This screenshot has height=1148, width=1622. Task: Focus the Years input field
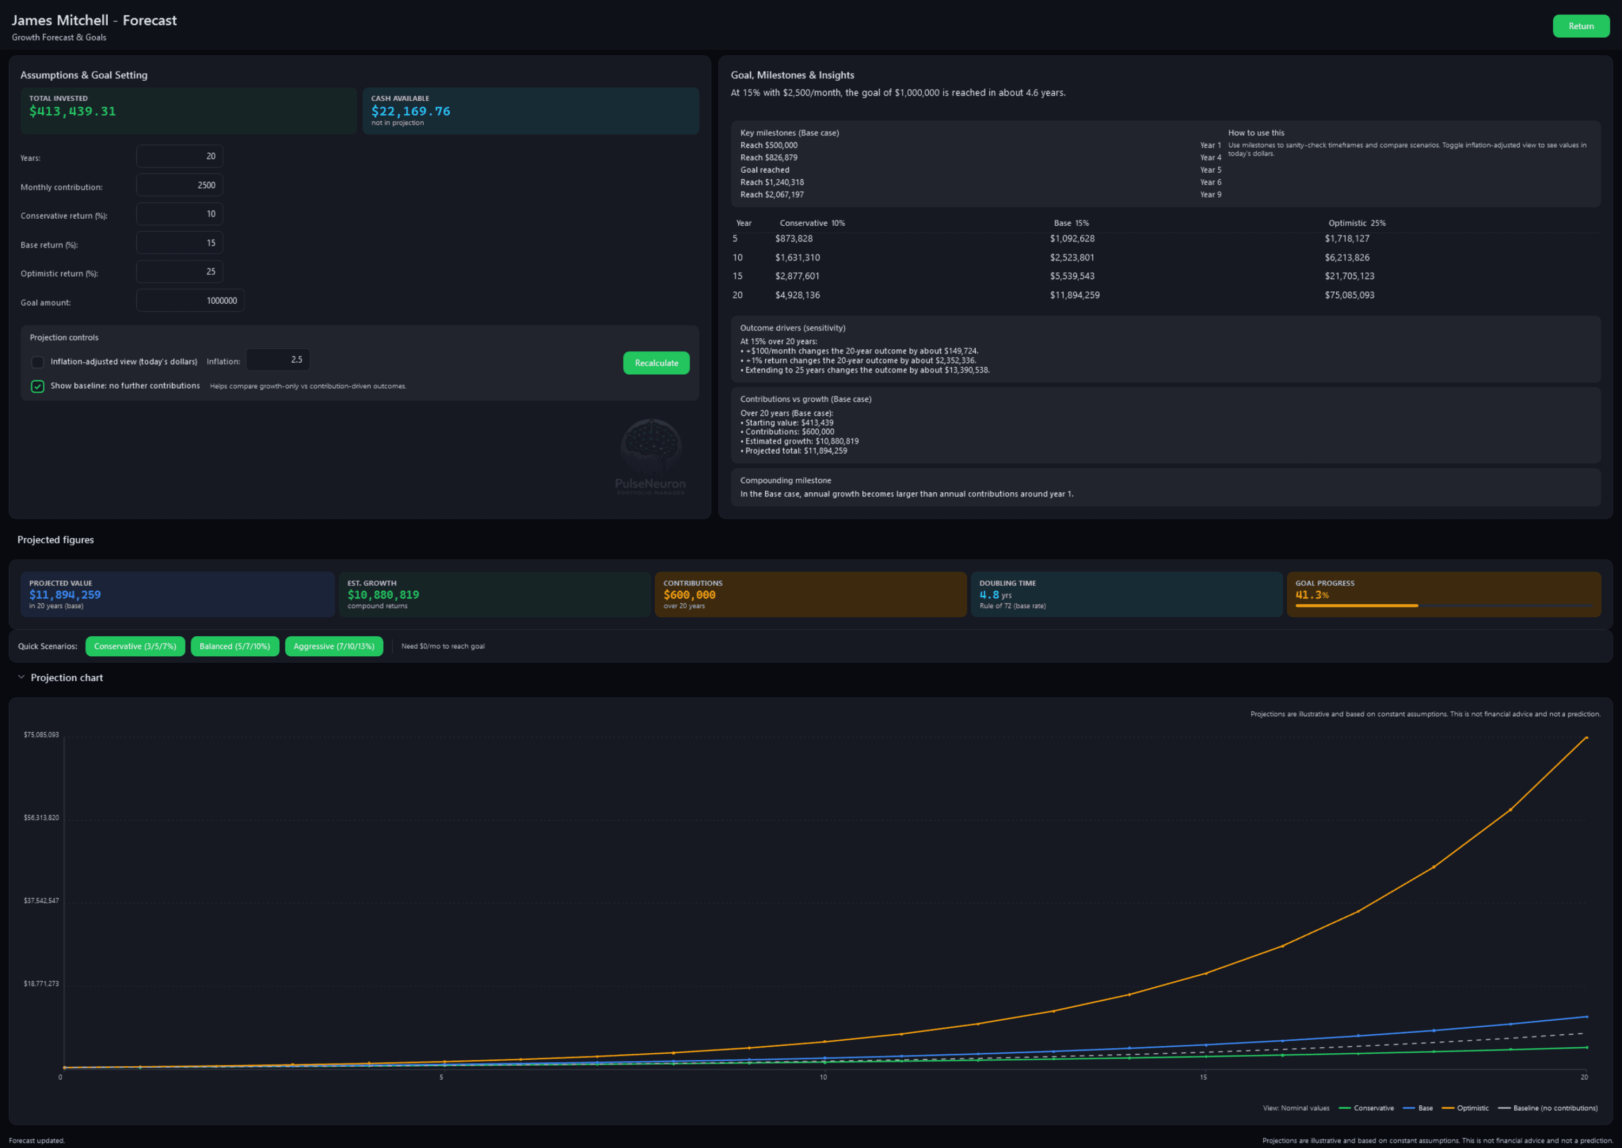pyautogui.click(x=180, y=156)
